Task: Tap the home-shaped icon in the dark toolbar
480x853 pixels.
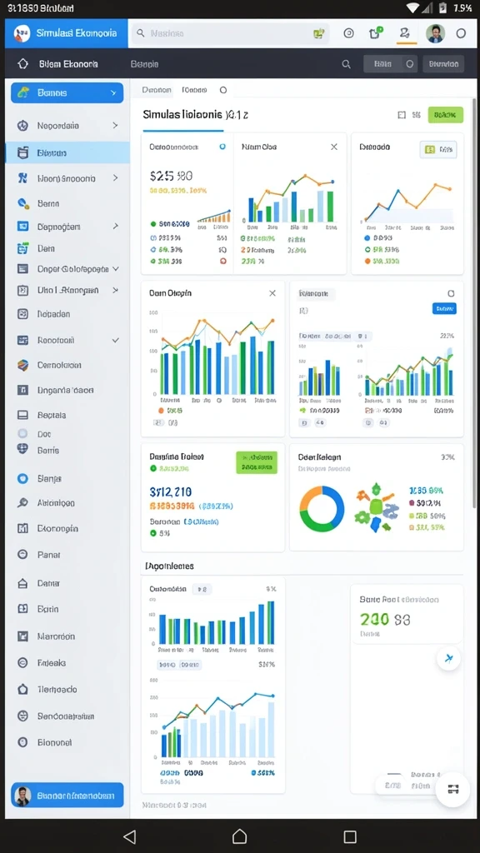Action: 22,63
